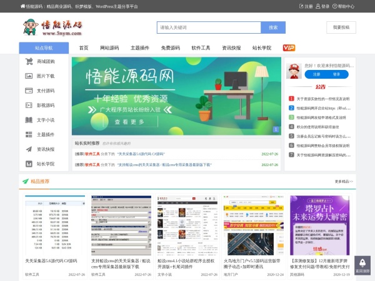Click the shopping cart icon for 商城团购
This screenshot has width=375, height=281.
(x=29, y=61)
